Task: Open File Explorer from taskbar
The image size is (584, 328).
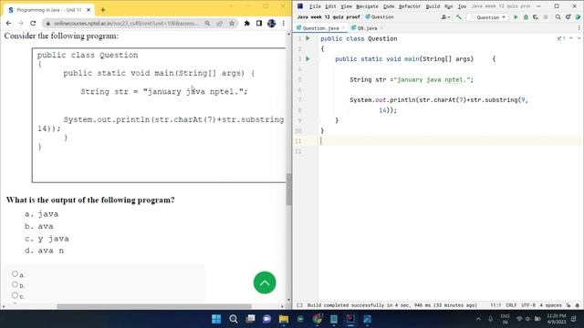Action: (x=284, y=319)
